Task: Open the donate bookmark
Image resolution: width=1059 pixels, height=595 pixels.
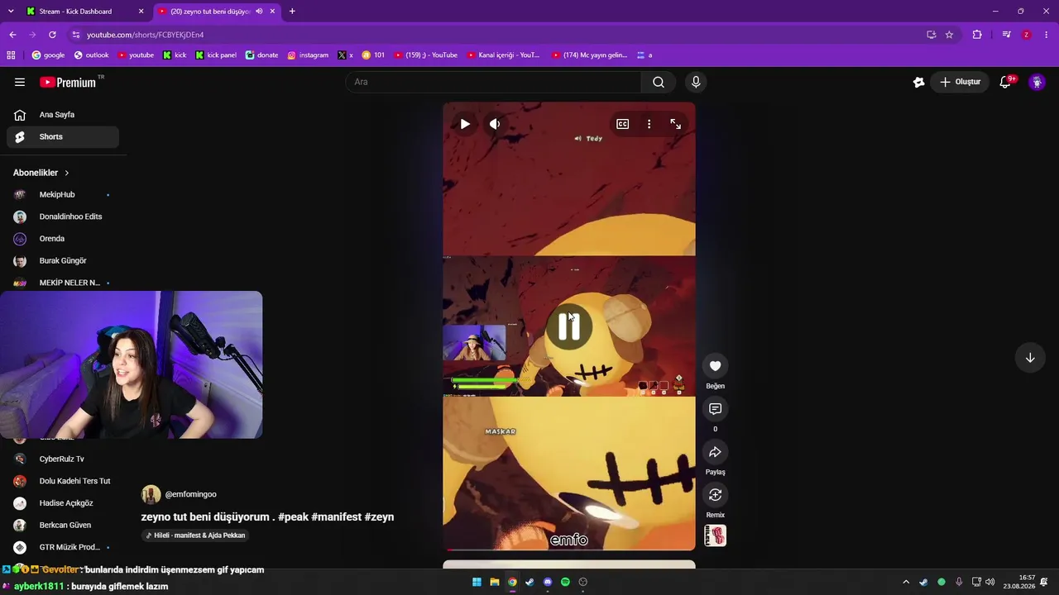Action: pyautogui.click(x=261, y=55)
